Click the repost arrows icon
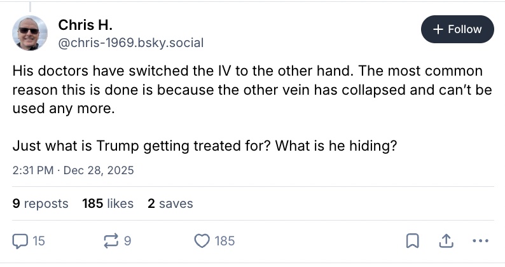Viewport: 505px width, 267px height. tap(111, 241)
